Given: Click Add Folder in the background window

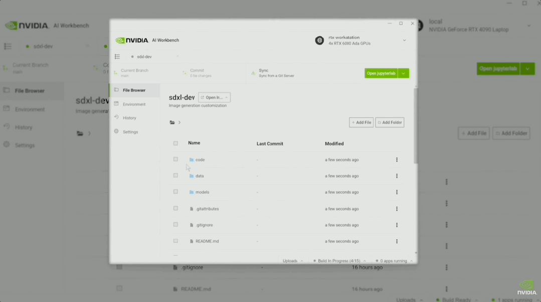Looking at the screenshot, I should coord(511,133).
